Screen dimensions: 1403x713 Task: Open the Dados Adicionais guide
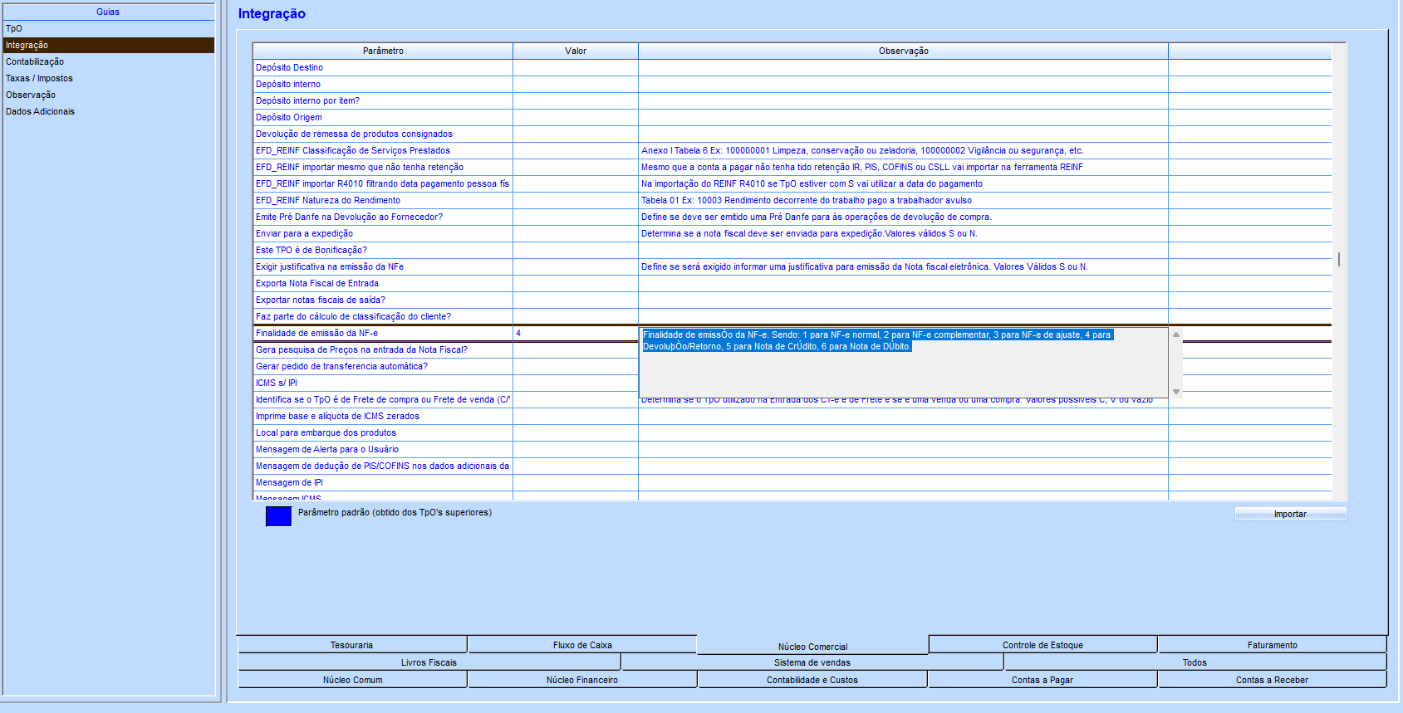click(40, 111)
